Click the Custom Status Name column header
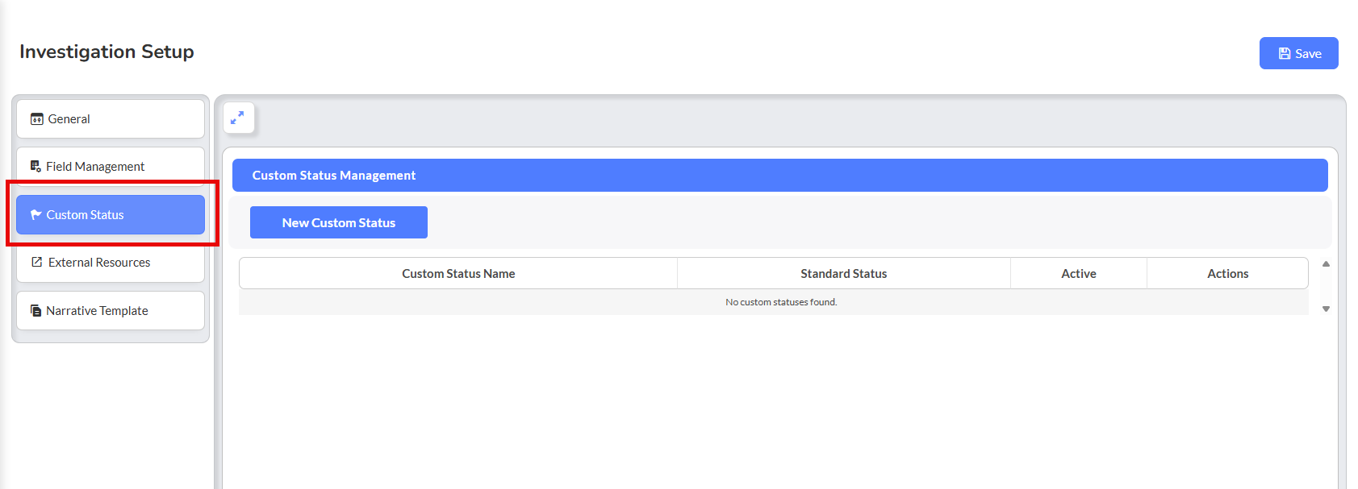 458,274
